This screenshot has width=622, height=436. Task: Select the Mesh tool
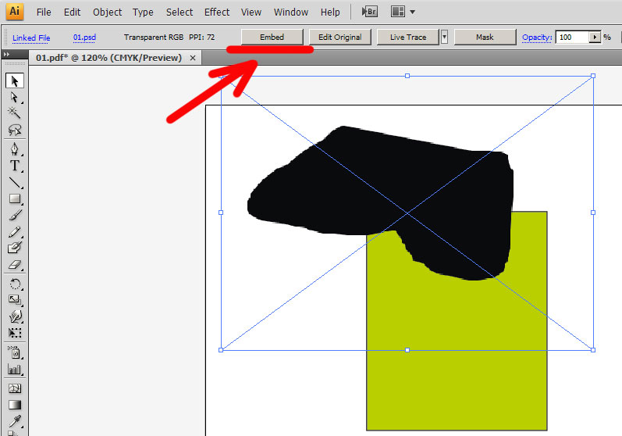[15, 388]
